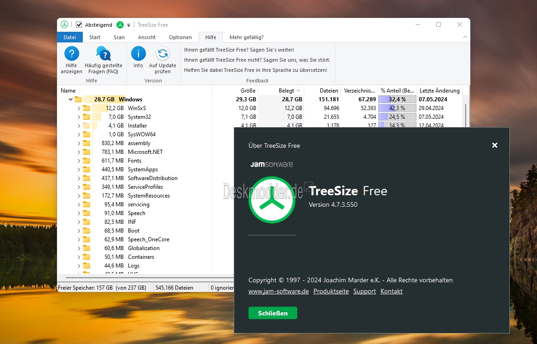Collapse the Windows root folder
537x344 pixels.
coord(70,99)
